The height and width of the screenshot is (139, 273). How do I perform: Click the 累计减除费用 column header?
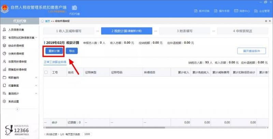click(x=221, y=72)
